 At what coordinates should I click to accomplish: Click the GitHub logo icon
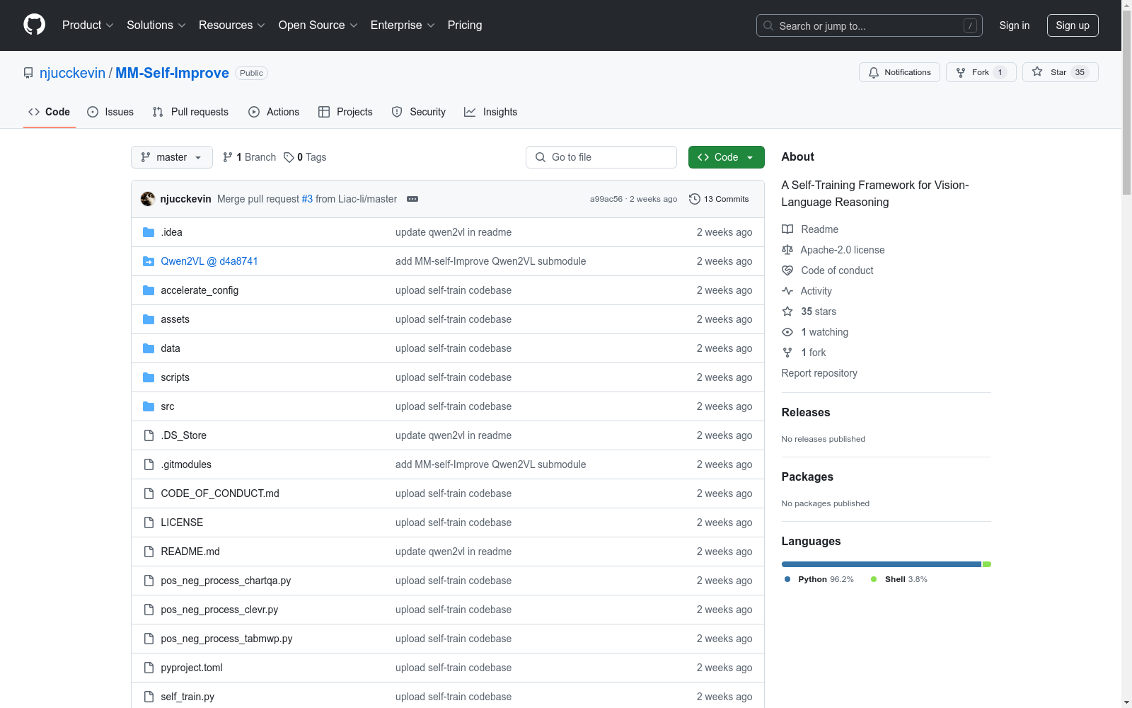coord(34,25)
